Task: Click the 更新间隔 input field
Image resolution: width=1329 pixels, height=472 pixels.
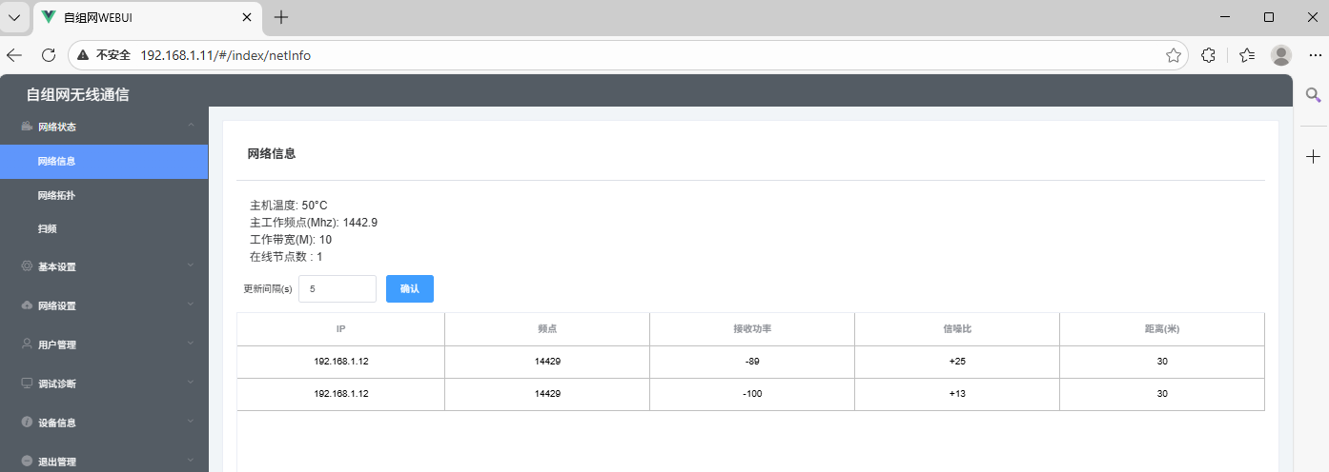Action: pyautogui.click(x=337, y=289)
